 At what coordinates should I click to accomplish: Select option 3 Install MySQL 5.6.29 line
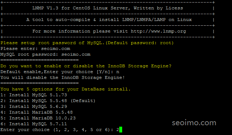point(34,106)
